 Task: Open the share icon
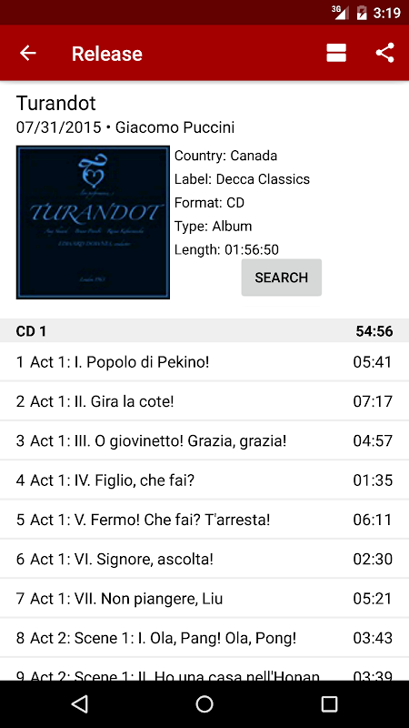[384, 53]
